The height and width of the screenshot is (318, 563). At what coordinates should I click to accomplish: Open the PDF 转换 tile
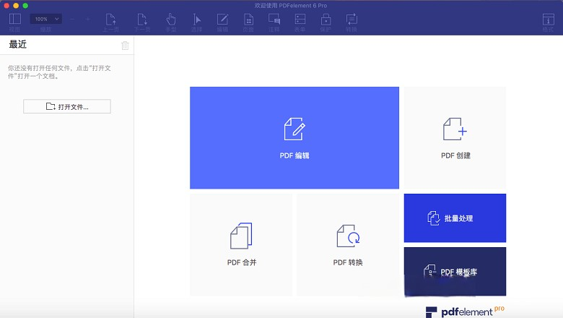point(348,245)
